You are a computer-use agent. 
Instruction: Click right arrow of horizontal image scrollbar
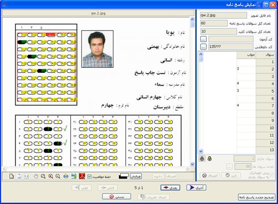coord(188,169)
